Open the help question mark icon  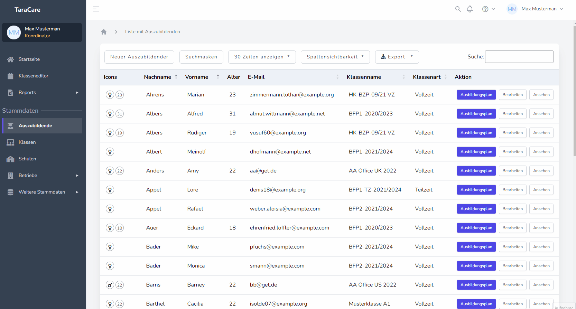pos(485,9)
